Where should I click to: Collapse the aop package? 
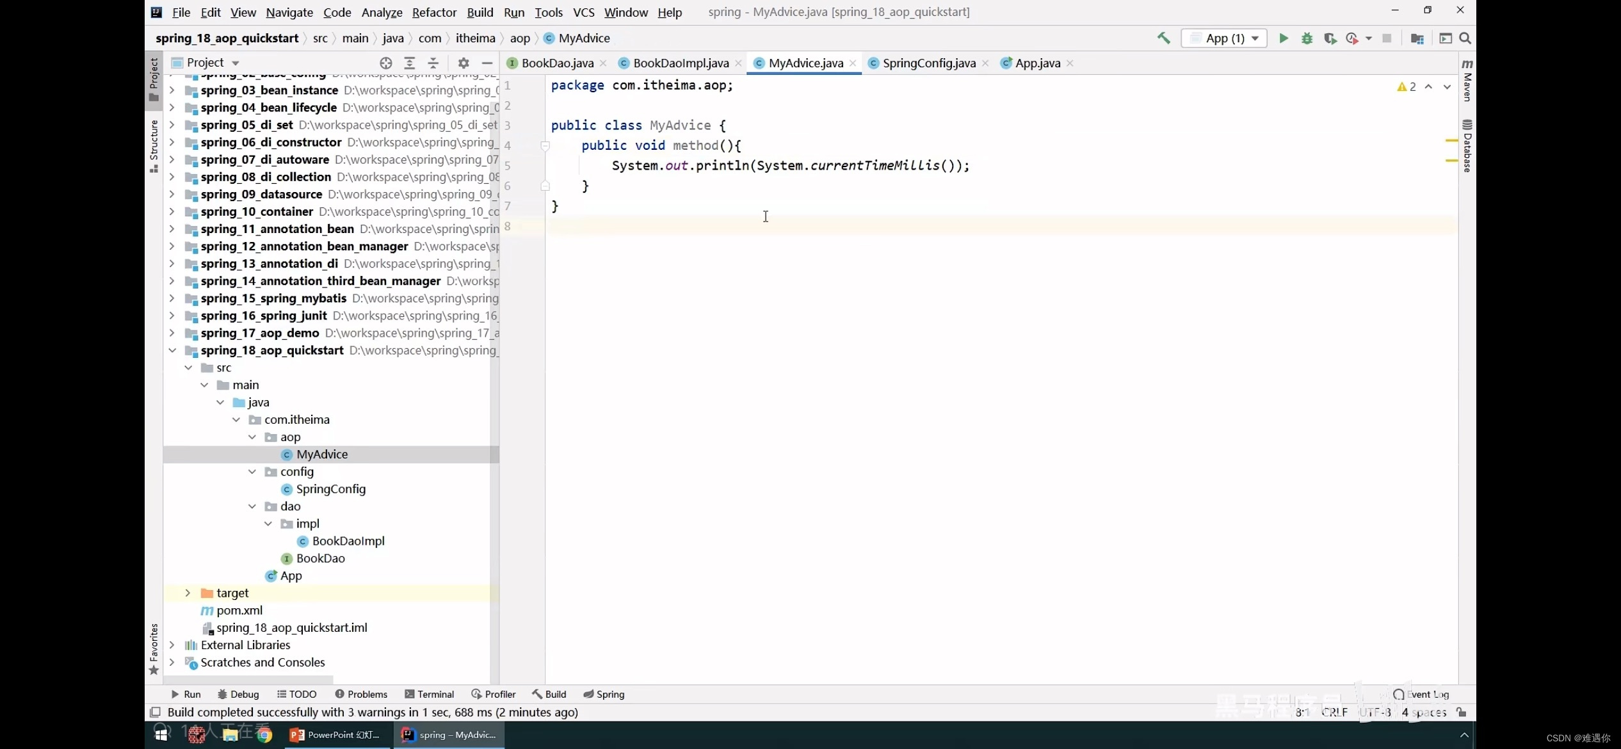(x=252, y=437)
